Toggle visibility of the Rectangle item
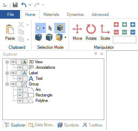The image size is (138, 131). pos(20,95)
